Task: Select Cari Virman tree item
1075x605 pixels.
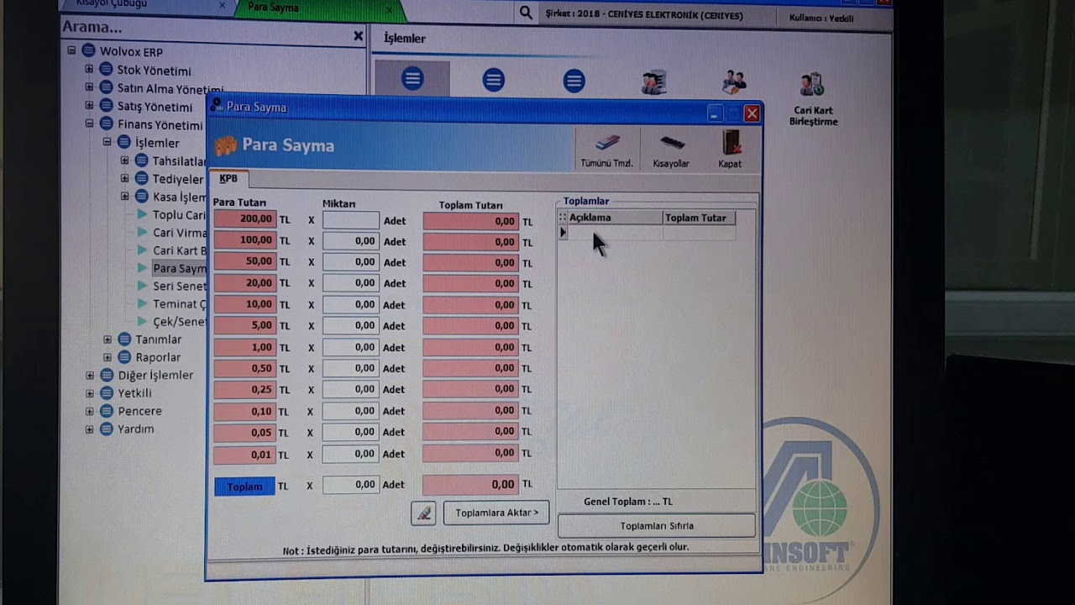Action: (179, 233)
